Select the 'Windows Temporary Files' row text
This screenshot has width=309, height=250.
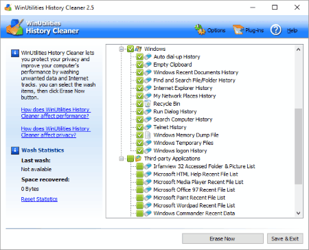point(183,143)
